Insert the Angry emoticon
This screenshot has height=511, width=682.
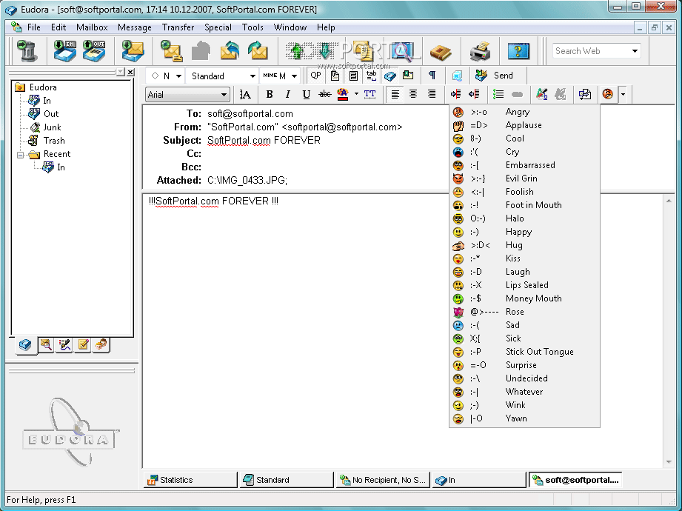pyautogui.click(x=524, y=113)
